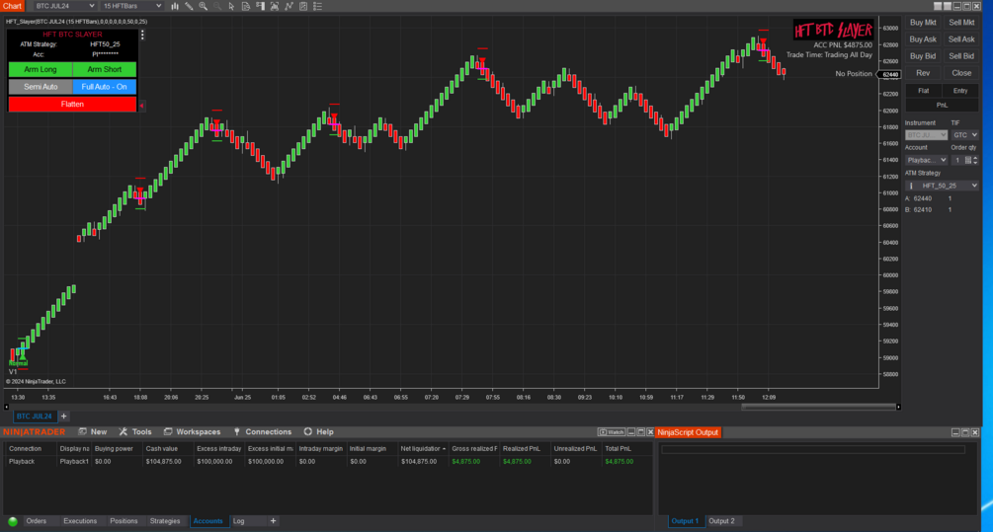Viewport: 993px width, 532px height.
Task: Open the ATM Strategy HFT_50_25 dropdown
Action: pos(942,186)
